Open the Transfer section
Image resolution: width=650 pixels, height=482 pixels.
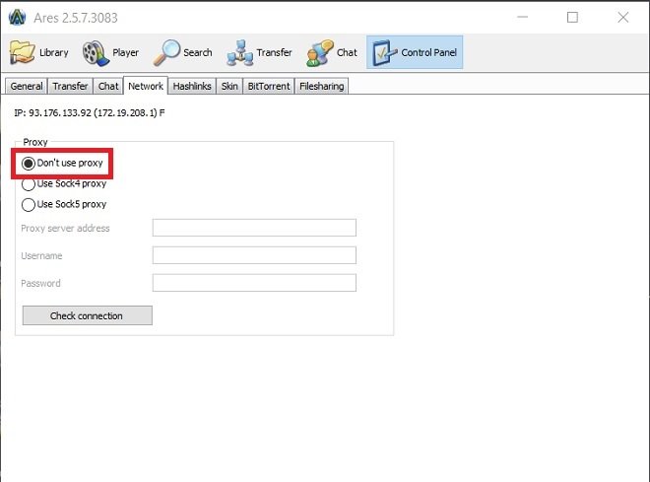pos(259,52)
